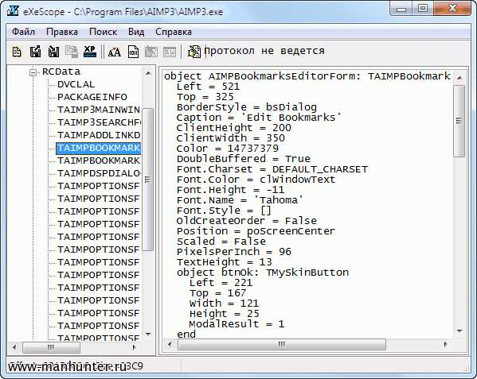Collapse the RCData tree node

(x=33, y=72)
